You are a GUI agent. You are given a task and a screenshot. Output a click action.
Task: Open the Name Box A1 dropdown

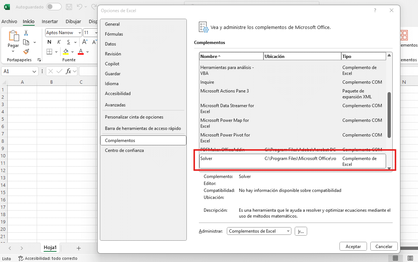coord(34,72)
